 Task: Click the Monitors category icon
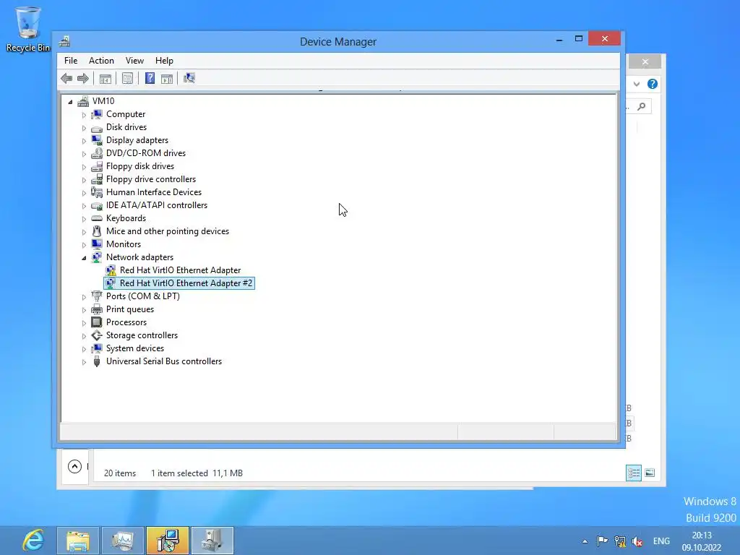pyautogui.click(x=97, y=244)
